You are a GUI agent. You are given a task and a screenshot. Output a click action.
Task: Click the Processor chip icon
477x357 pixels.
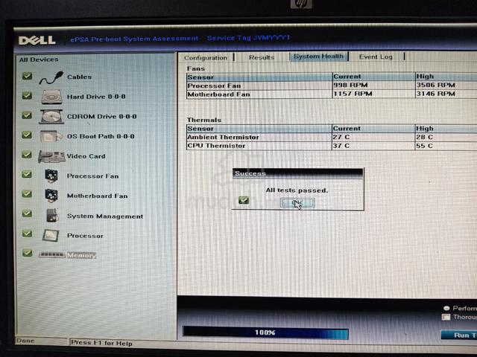(x=51, y=235)
